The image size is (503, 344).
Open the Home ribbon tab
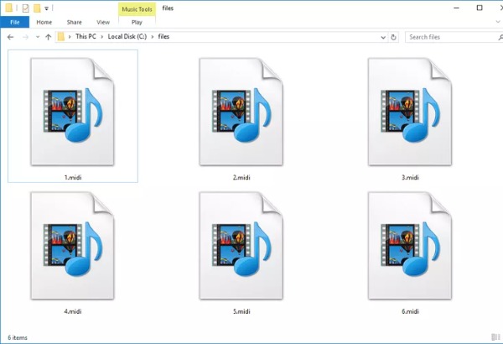[x=44, y=22]
